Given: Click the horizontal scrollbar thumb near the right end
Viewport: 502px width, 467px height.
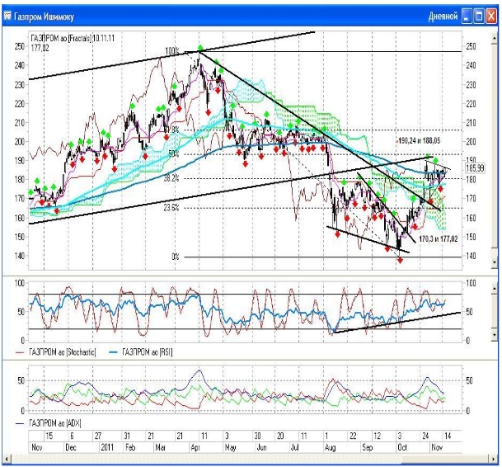Looking at the screenshot, I should tap(445, 460).
